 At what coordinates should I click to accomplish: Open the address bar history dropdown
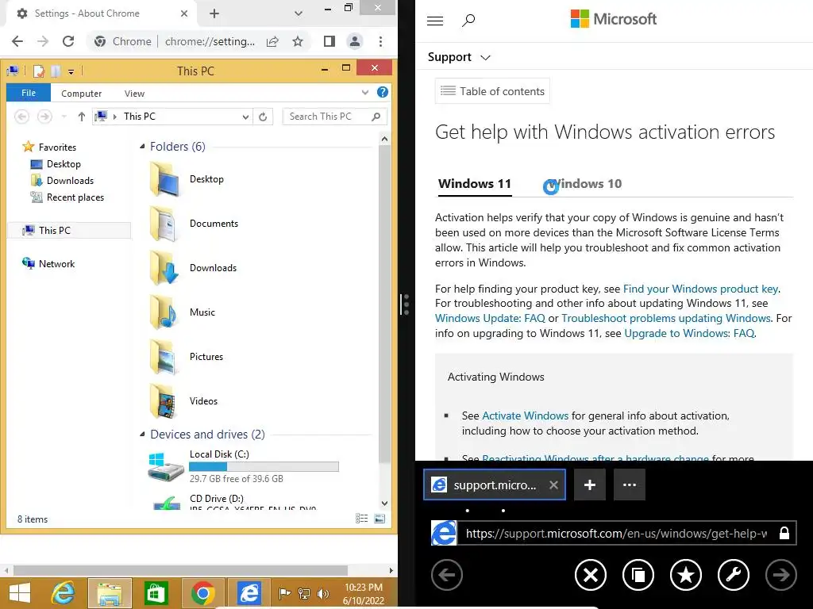coord(246,117)
